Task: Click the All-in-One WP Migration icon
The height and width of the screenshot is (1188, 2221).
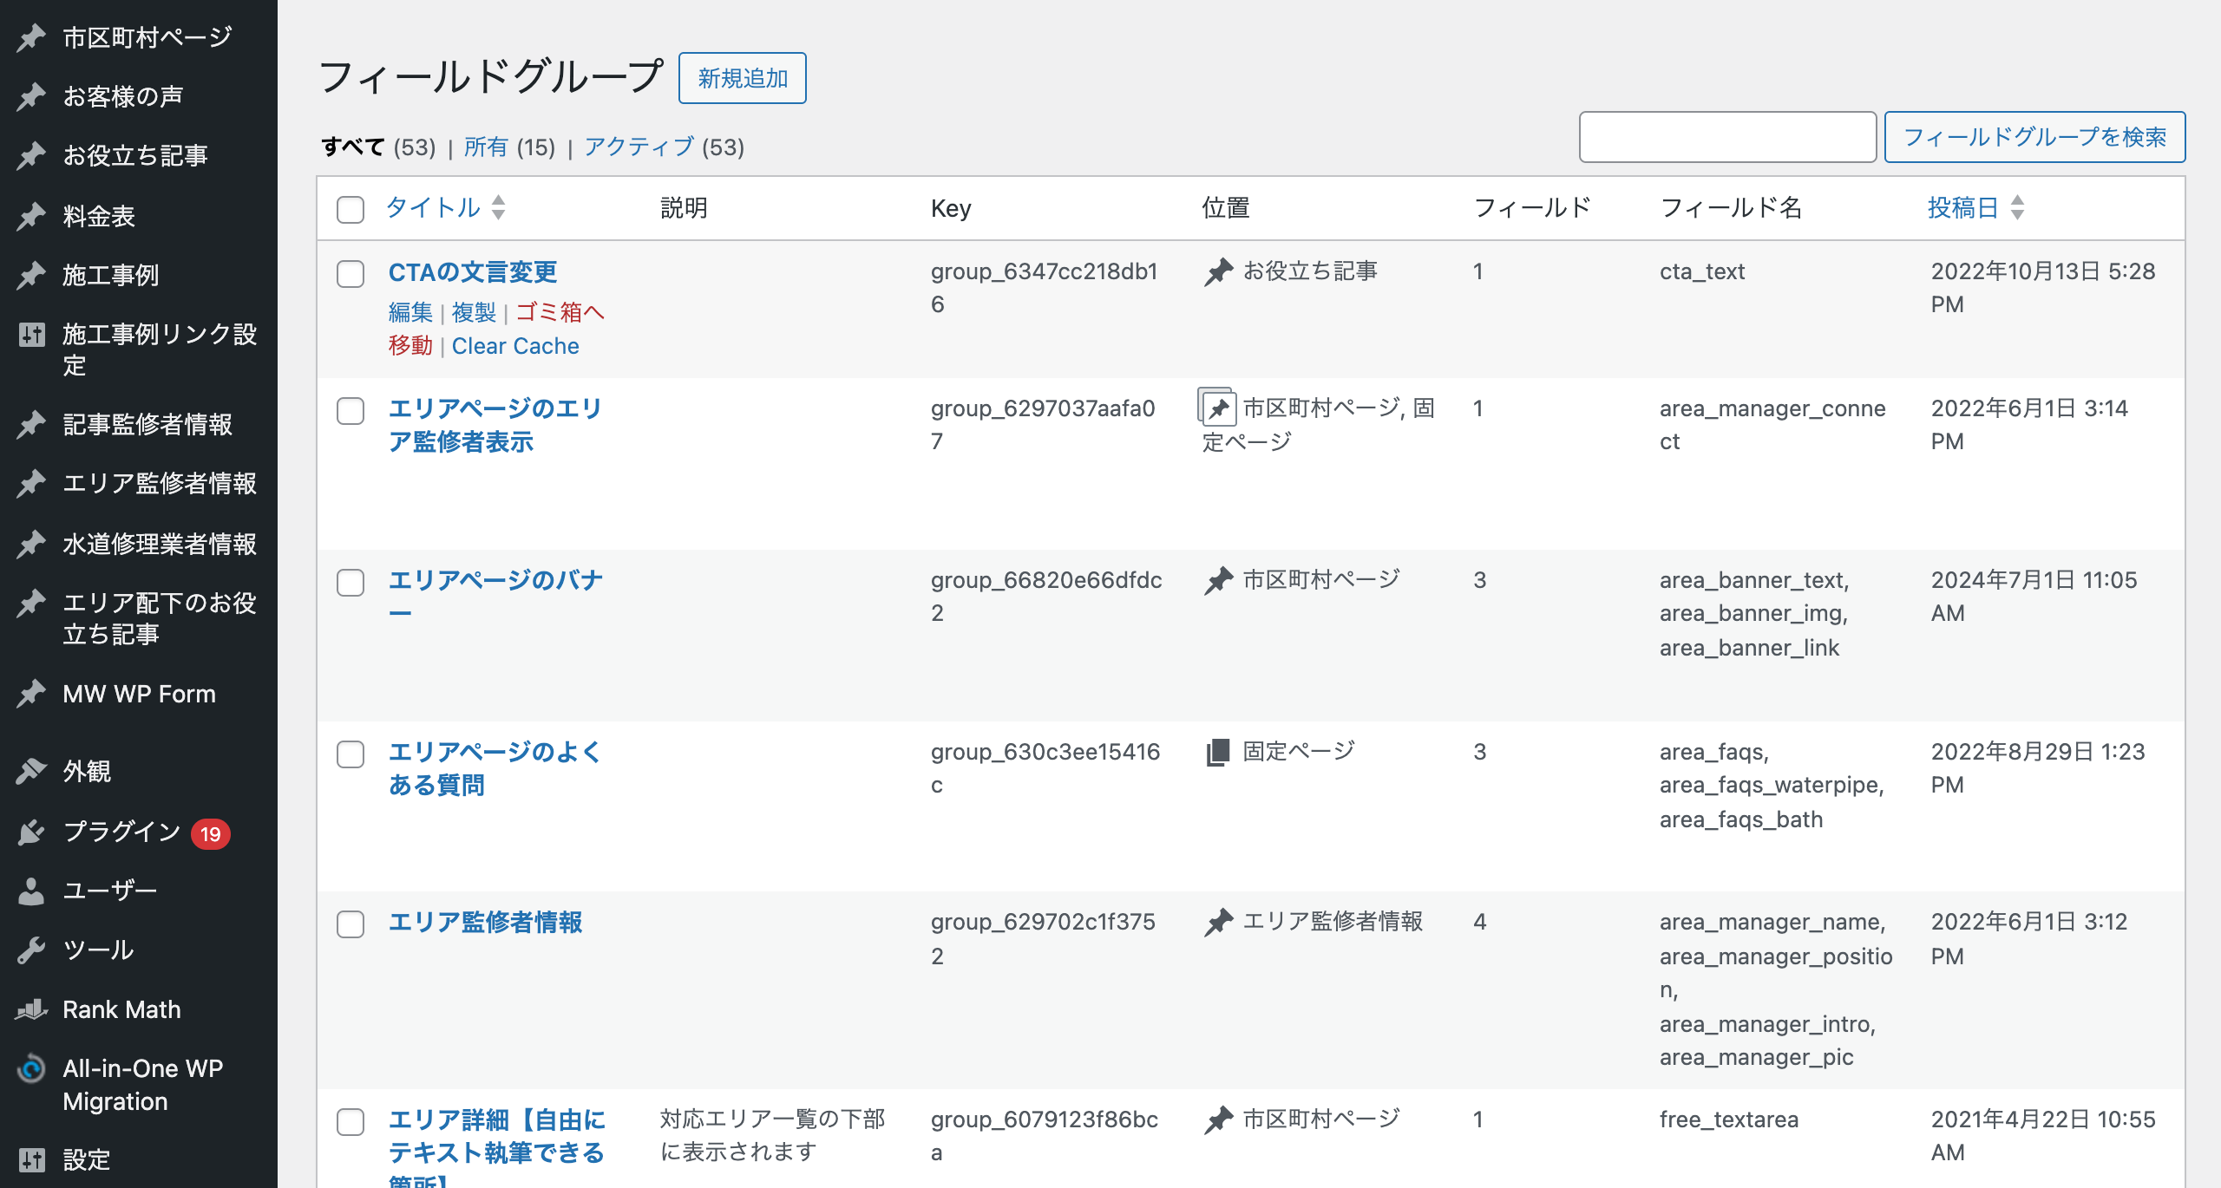Action: pyautogui.click(x=31, y=1069)
